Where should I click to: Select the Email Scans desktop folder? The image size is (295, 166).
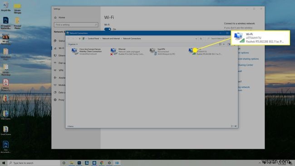tap(5, 131)
